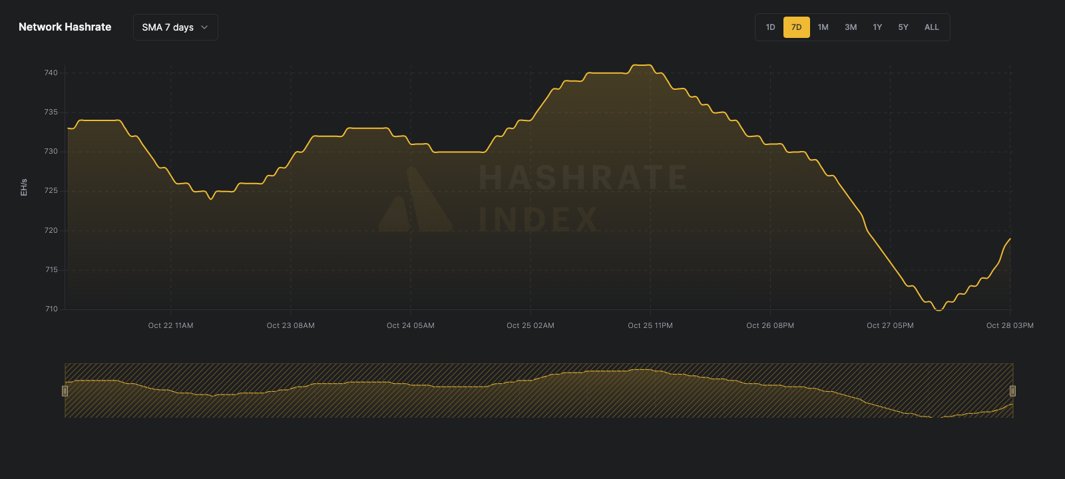Click the Oct 26 08PM axis label

(x=770, y=325)
